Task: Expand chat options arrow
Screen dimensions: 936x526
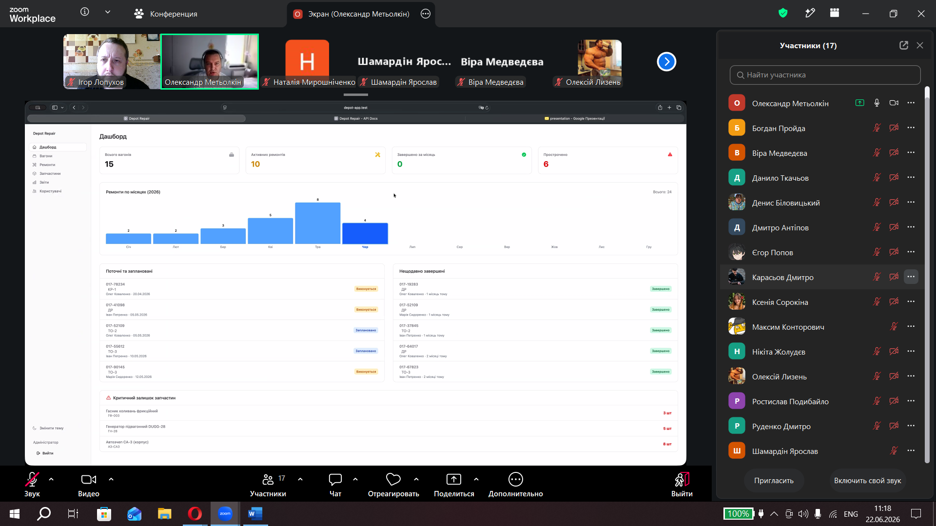Action: [355, 479]
